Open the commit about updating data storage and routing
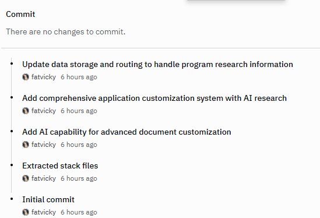320x218 pixels. [157, 64]
